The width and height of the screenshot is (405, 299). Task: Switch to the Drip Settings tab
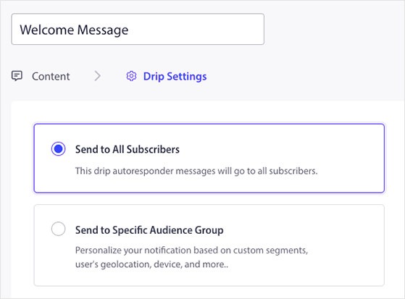[167, 76]
